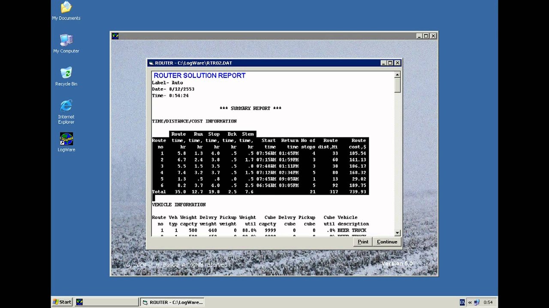Click the ROUTER window title bar icon
Viewport: 549px width, 308px height.
pyautogui.click(x=151, y=63)
